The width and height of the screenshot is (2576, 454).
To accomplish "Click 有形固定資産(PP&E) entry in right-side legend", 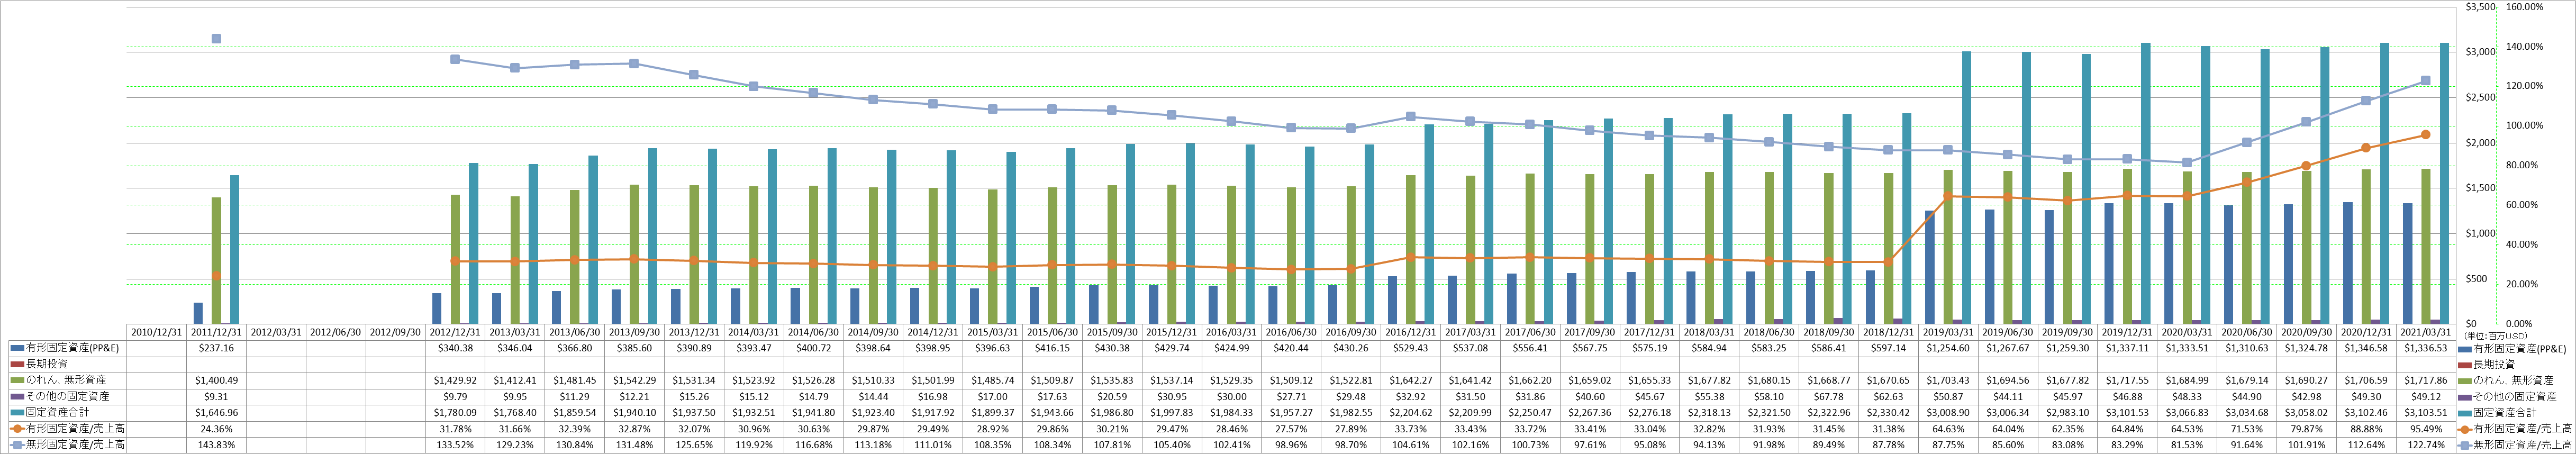I will pyautogui.click(x=2520, y=348).
